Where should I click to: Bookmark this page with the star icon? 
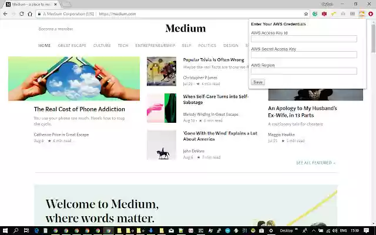306,14
